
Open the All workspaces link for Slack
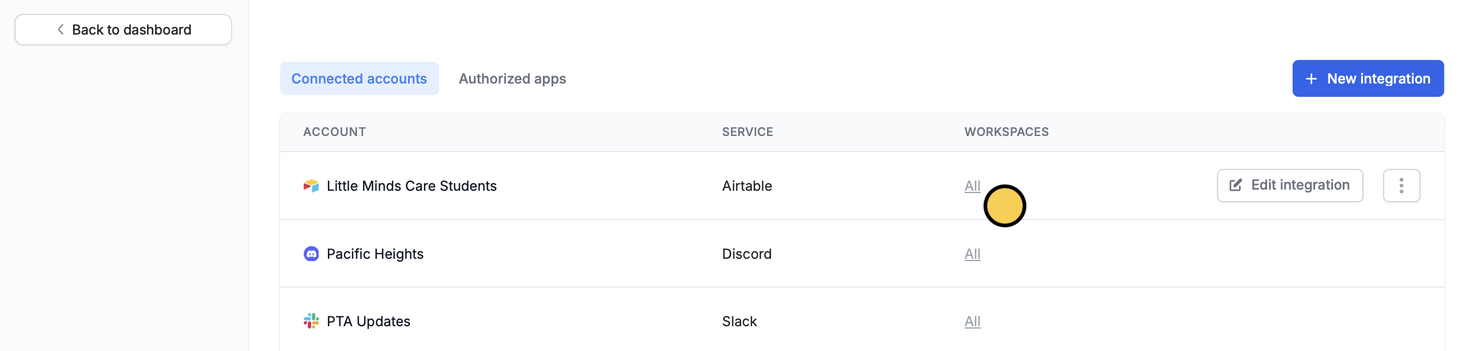pyautogui.click(x=972, y=321)
